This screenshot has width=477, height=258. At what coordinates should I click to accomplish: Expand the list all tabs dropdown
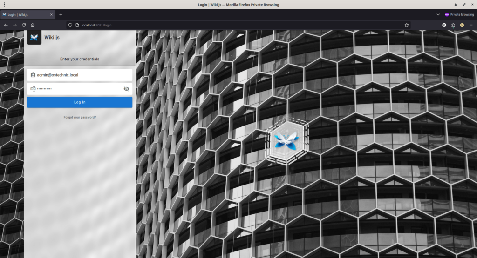438,14
